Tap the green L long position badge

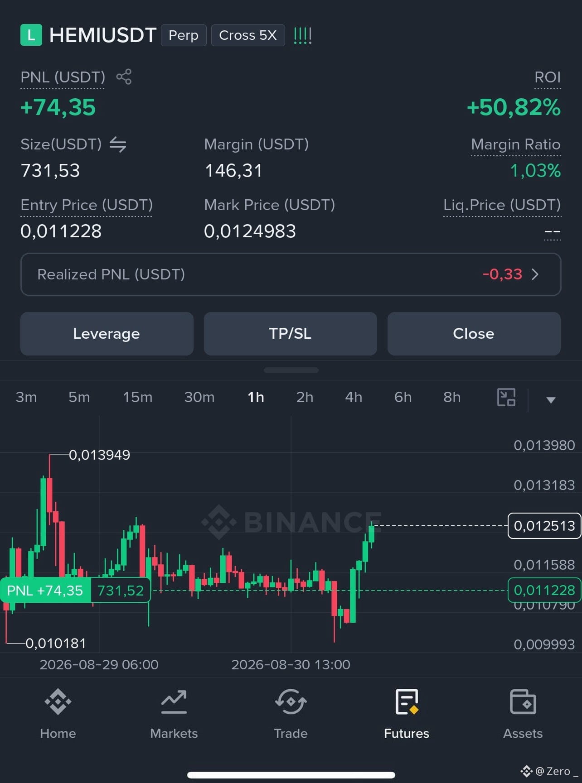point(31,35)
